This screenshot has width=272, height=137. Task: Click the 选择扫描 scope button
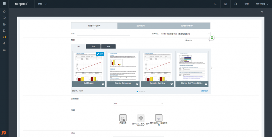(123, 118)
